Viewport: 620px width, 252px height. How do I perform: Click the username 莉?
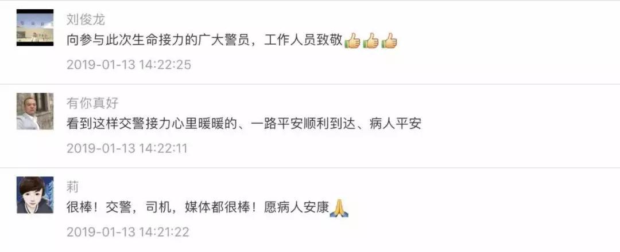tap(73, 187)
